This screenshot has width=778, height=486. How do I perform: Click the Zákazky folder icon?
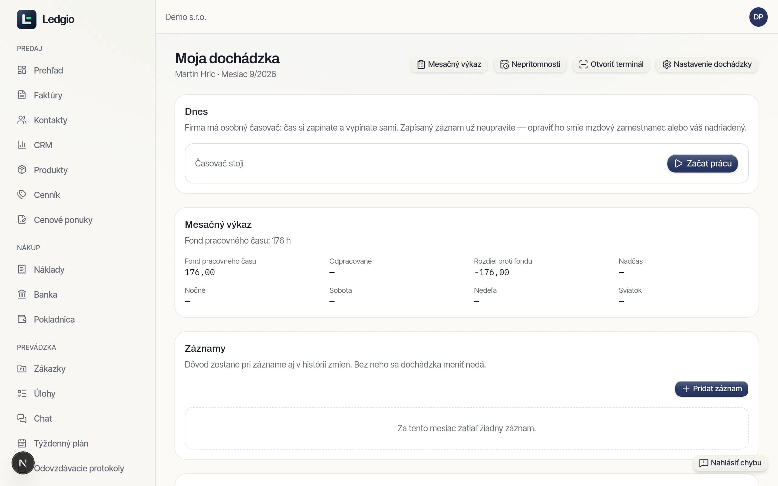click(22, 369)
